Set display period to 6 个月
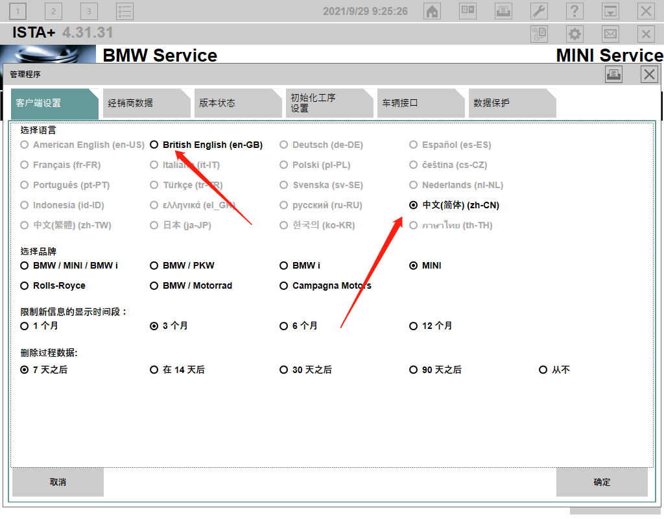The image size is (664, 519). (x=298, y=326)
